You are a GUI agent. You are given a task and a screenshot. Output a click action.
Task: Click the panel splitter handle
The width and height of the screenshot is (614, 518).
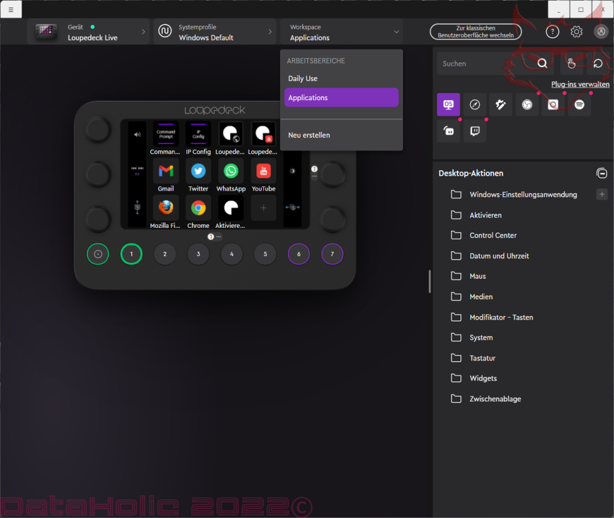click(429, 281)
